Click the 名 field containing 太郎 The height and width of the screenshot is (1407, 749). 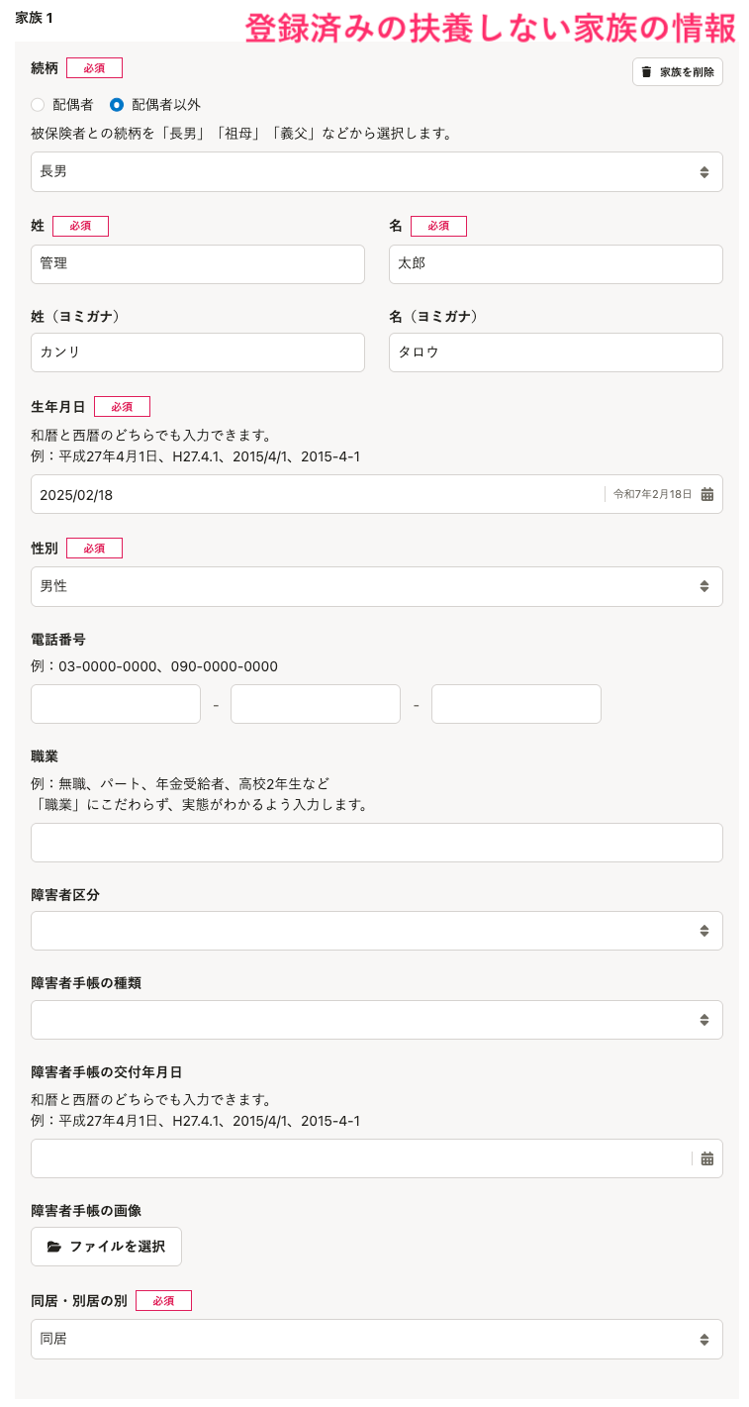(x=555, y=264)
